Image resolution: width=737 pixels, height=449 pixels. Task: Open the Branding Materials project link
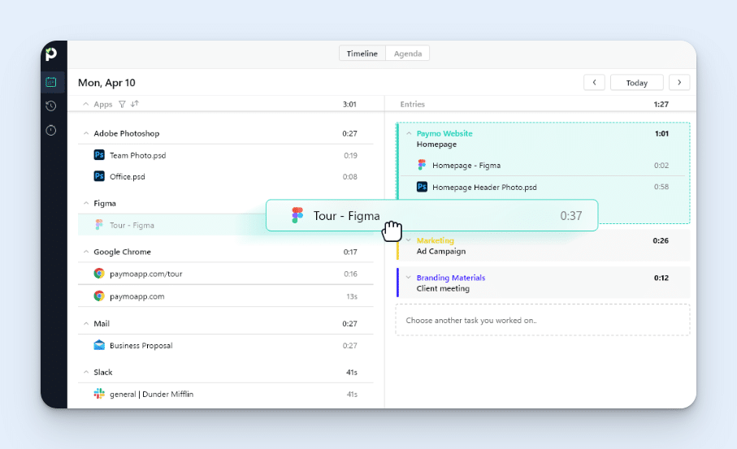451,278
